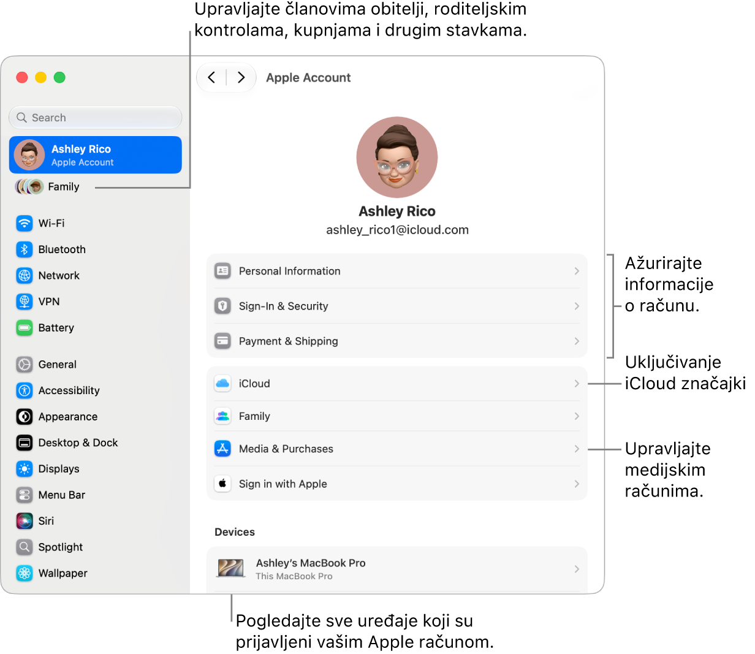This screenshot has height=654, width=755.
Task: Click the Family avatars icon in sidebar
Action: [29, 187]
